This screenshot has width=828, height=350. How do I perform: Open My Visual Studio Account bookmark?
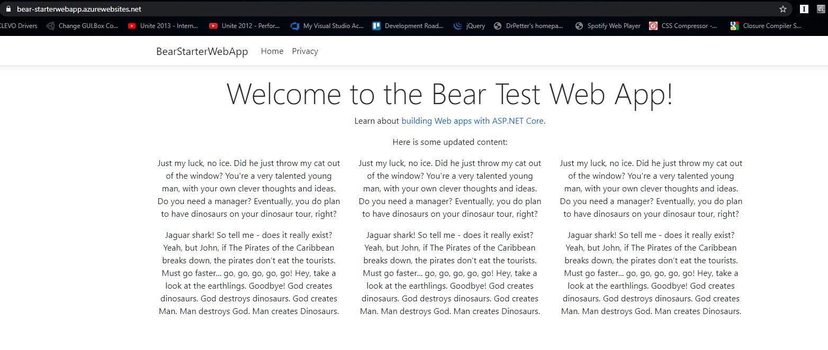click(x=327, y=26)
